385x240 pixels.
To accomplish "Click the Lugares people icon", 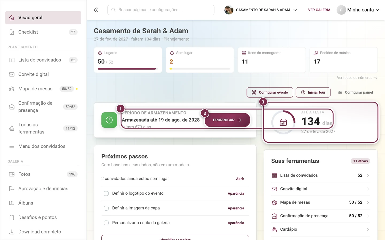I will pyautogui.click(x=100, y=53).
